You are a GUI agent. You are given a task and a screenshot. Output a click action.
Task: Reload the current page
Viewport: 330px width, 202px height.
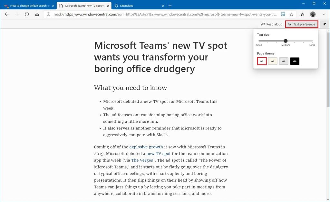27,14
